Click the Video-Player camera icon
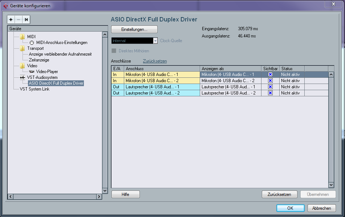This screenshot has width=345, height=217. (x=32, y=72)
